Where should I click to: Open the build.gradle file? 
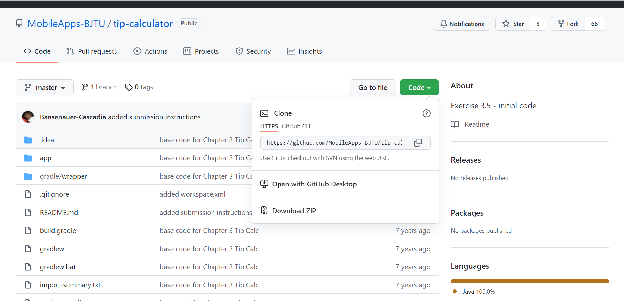(58, 231)
